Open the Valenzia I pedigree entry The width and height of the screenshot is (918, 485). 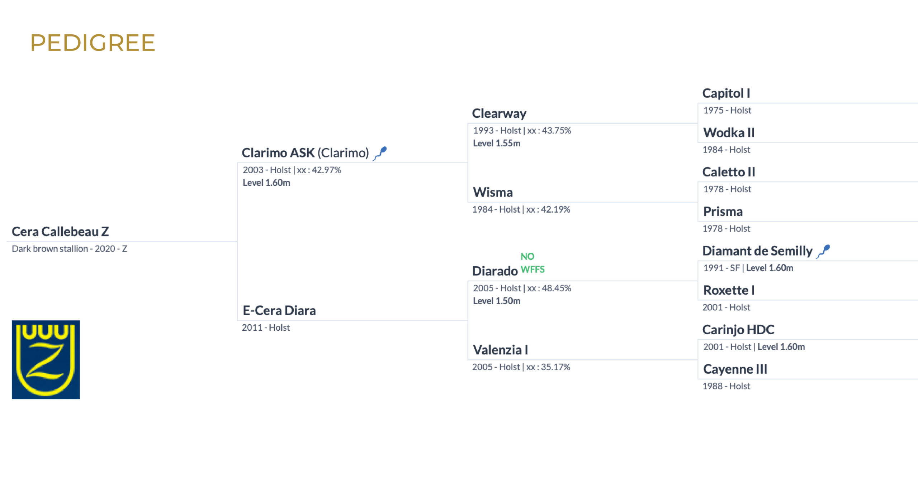point(500,350)
